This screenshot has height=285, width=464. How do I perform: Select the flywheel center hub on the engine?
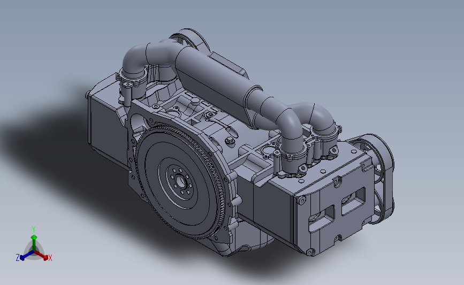(x=180, y=182)
